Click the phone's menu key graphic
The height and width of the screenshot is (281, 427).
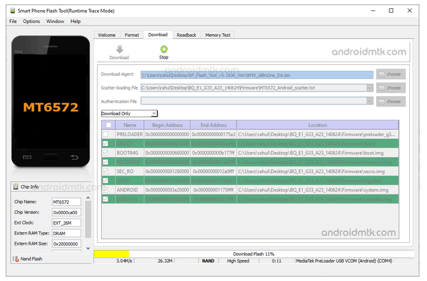27,157
